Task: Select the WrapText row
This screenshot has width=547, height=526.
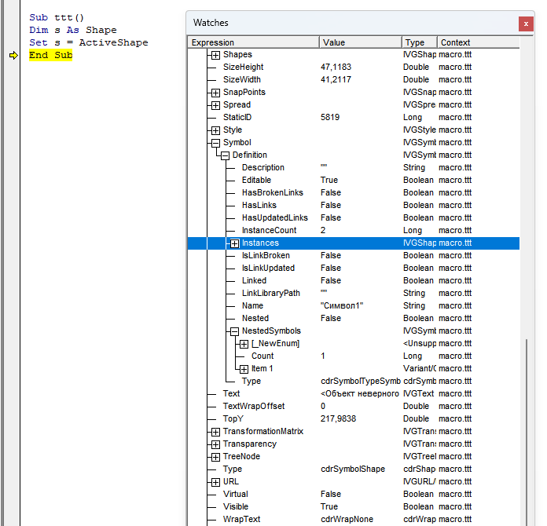Action: pos(354,519)
